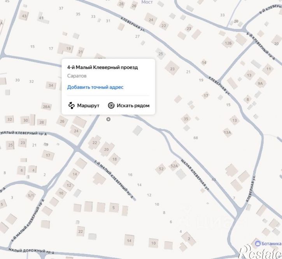
Task: Select the 4-й Малый Клеверный проезд title
Action: point(103,68)
